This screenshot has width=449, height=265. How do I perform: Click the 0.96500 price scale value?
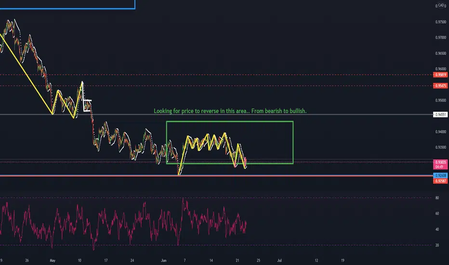441,53
